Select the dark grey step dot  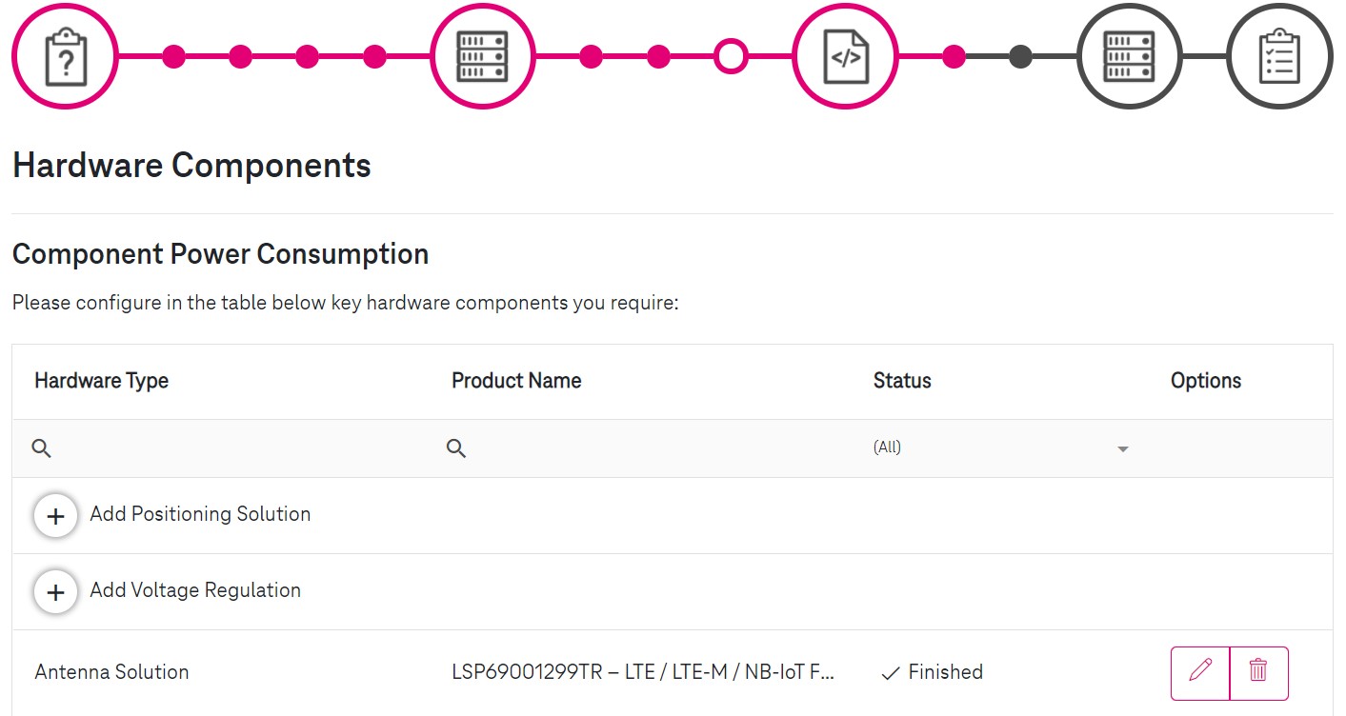1020,56
